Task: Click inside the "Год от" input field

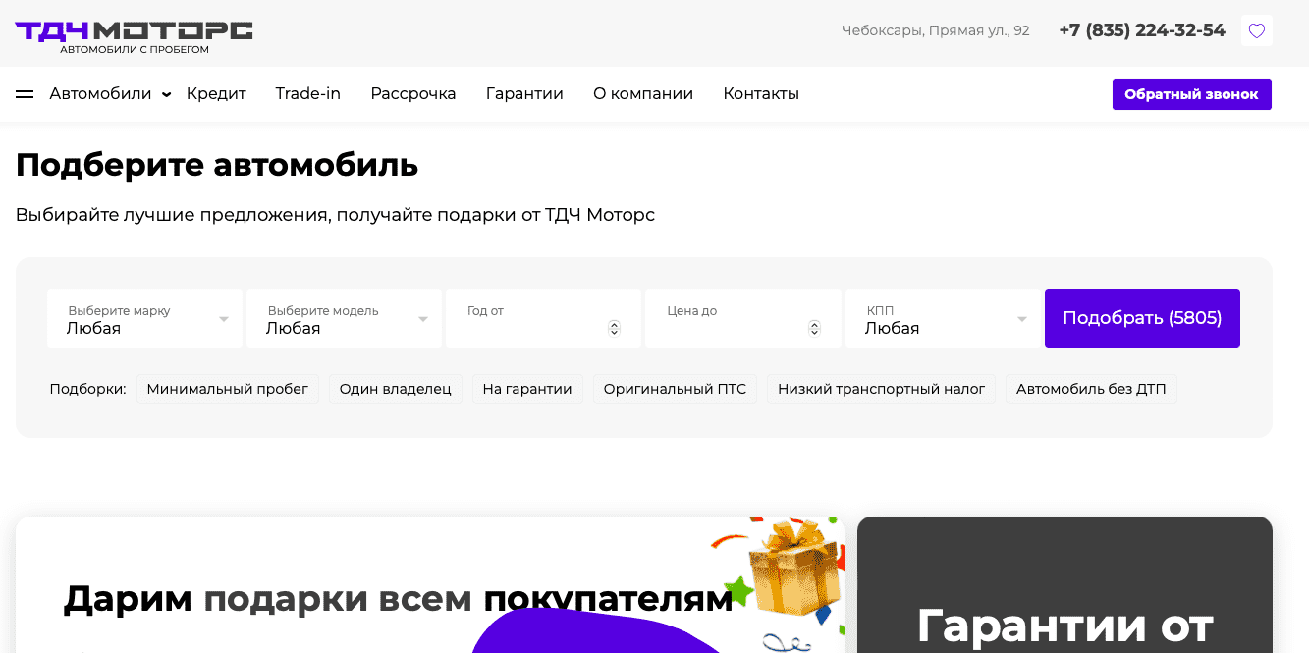Action: point(530,318)
